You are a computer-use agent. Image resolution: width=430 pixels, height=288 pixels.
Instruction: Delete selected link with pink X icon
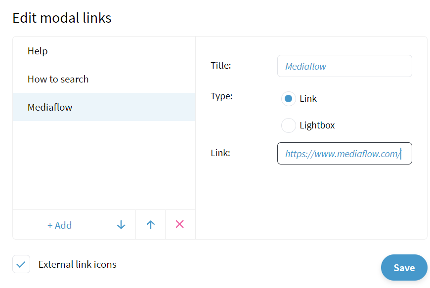[180, 224]
